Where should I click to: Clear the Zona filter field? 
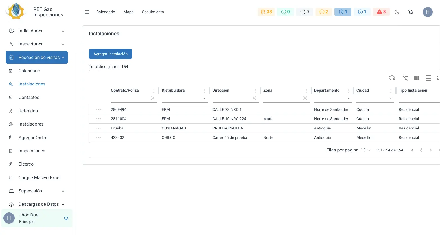[x=305, y=98]
